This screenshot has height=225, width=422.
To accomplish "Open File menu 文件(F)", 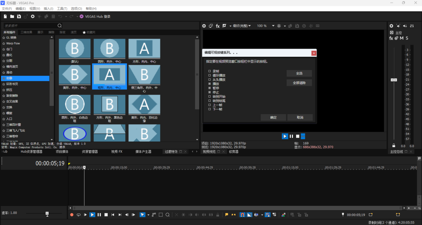I will click(7, 8).
